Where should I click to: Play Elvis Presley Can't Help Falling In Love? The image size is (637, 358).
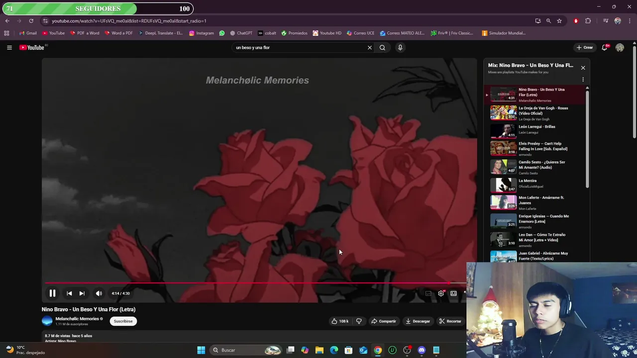[x=535, y=149]
